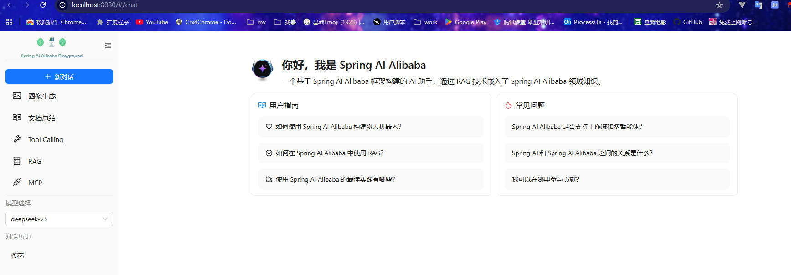Screen dimensions: 791x275
Task: Open the 极简插件 Chrome bookmark
Action: pyautogui.click(x=56, y=22)
